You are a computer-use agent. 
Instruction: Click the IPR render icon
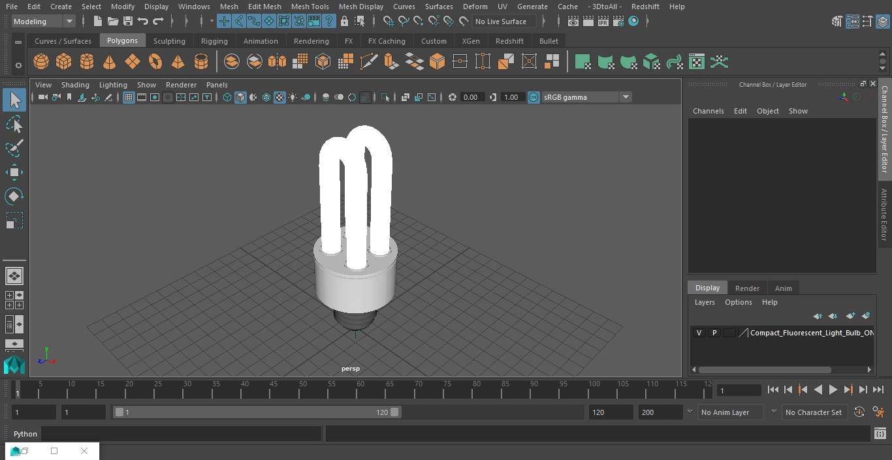(x=603, y=22)
